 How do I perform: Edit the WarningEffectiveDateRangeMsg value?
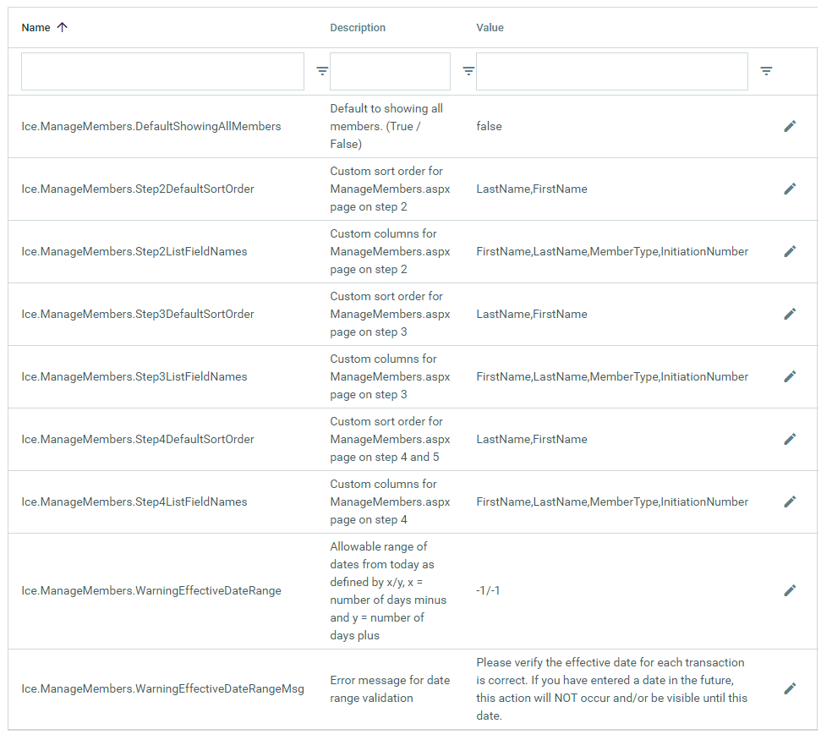790,688
